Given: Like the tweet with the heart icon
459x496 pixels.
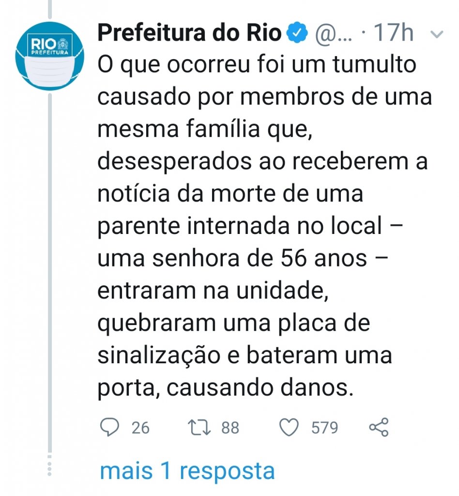Looking at the screenshot, I should tap(289, 427).
